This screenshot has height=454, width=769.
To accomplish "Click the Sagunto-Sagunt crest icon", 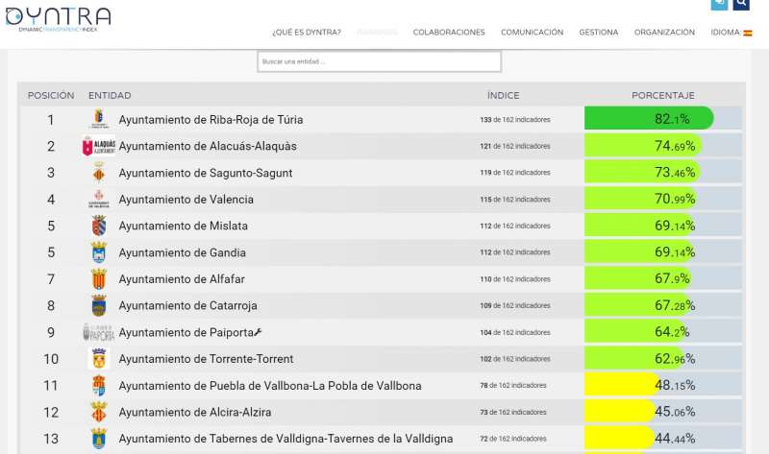I will [x=99, y=173].
